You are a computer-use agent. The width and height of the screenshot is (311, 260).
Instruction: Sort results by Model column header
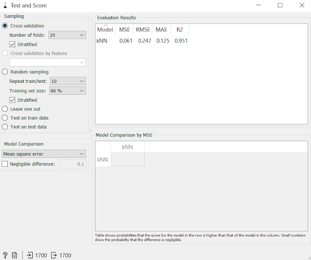(105, 29)
